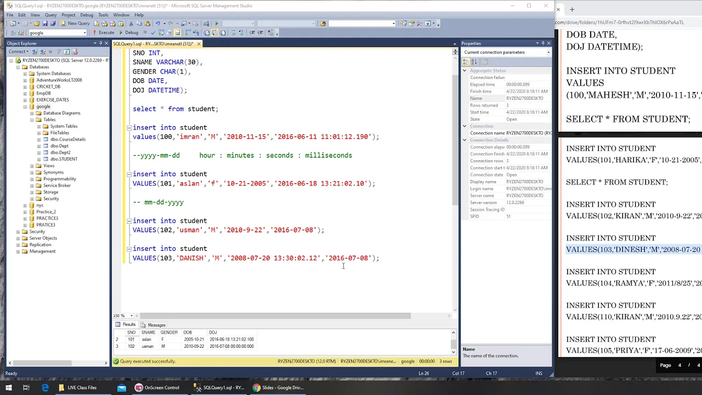Click the New Query toolbar button
The height and width of the screenshot is (395, 702).
click(75, 24)
